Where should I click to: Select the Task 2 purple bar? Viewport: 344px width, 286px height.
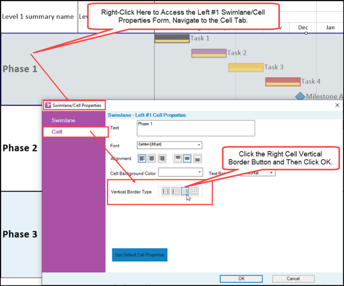[x=209, y=53]
